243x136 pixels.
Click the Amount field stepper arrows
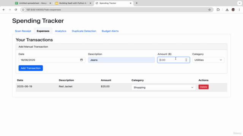tap(186, 60)
